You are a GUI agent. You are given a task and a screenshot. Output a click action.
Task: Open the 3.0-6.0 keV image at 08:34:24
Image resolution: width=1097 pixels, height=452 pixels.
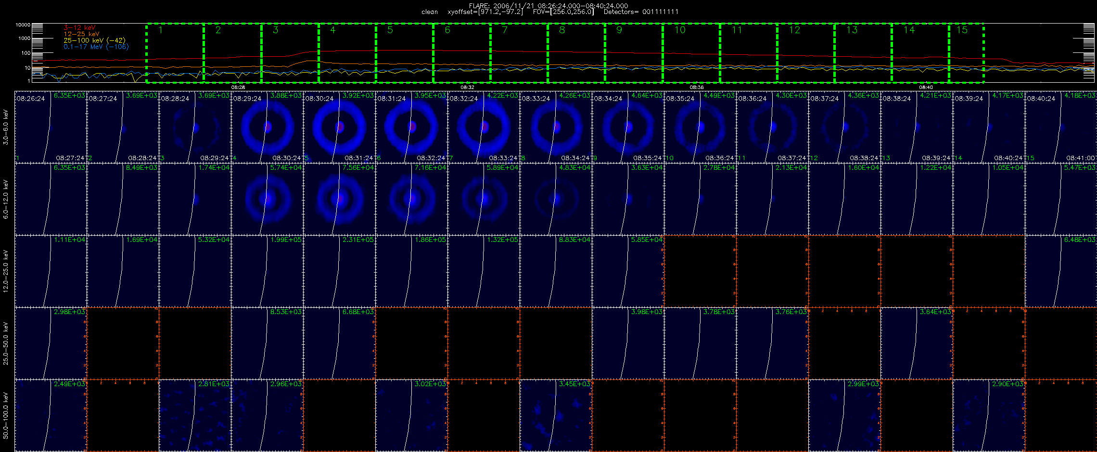click(628, 127)
